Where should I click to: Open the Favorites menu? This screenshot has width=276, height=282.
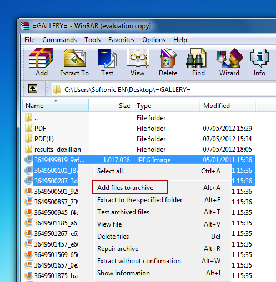coord(121,40)
